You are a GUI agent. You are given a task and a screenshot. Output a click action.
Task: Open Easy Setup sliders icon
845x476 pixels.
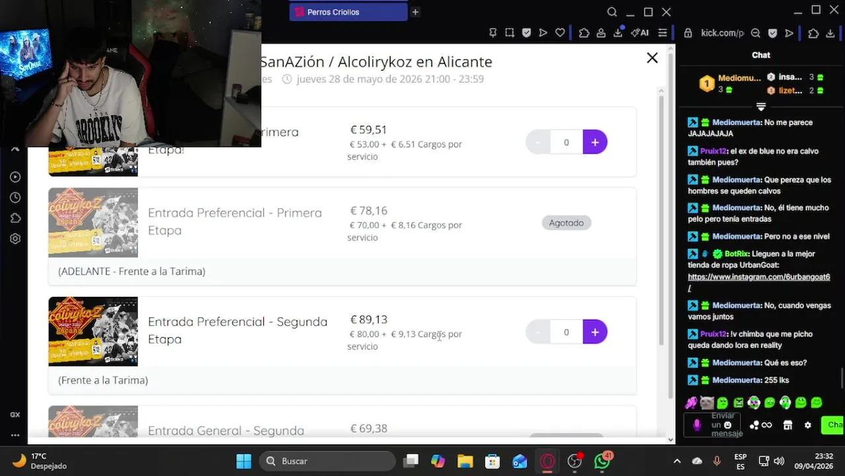(x=663, y=33)
